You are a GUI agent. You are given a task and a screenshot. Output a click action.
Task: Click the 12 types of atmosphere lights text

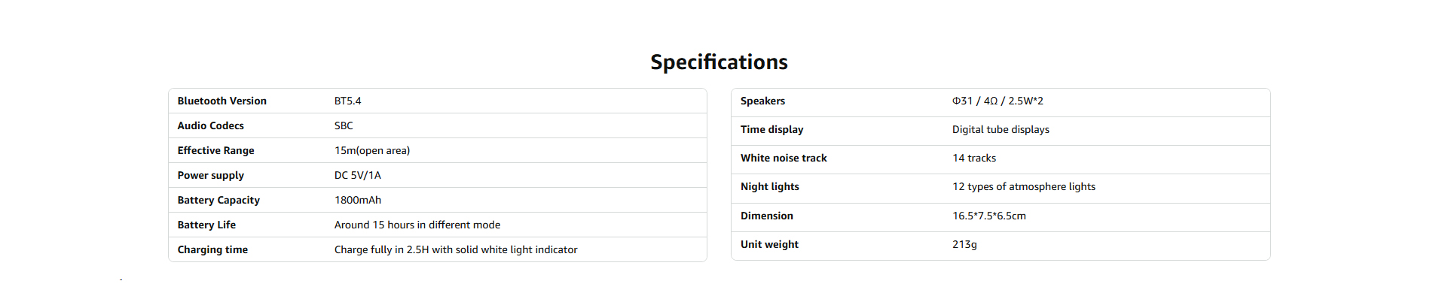tap(1023, 186)
